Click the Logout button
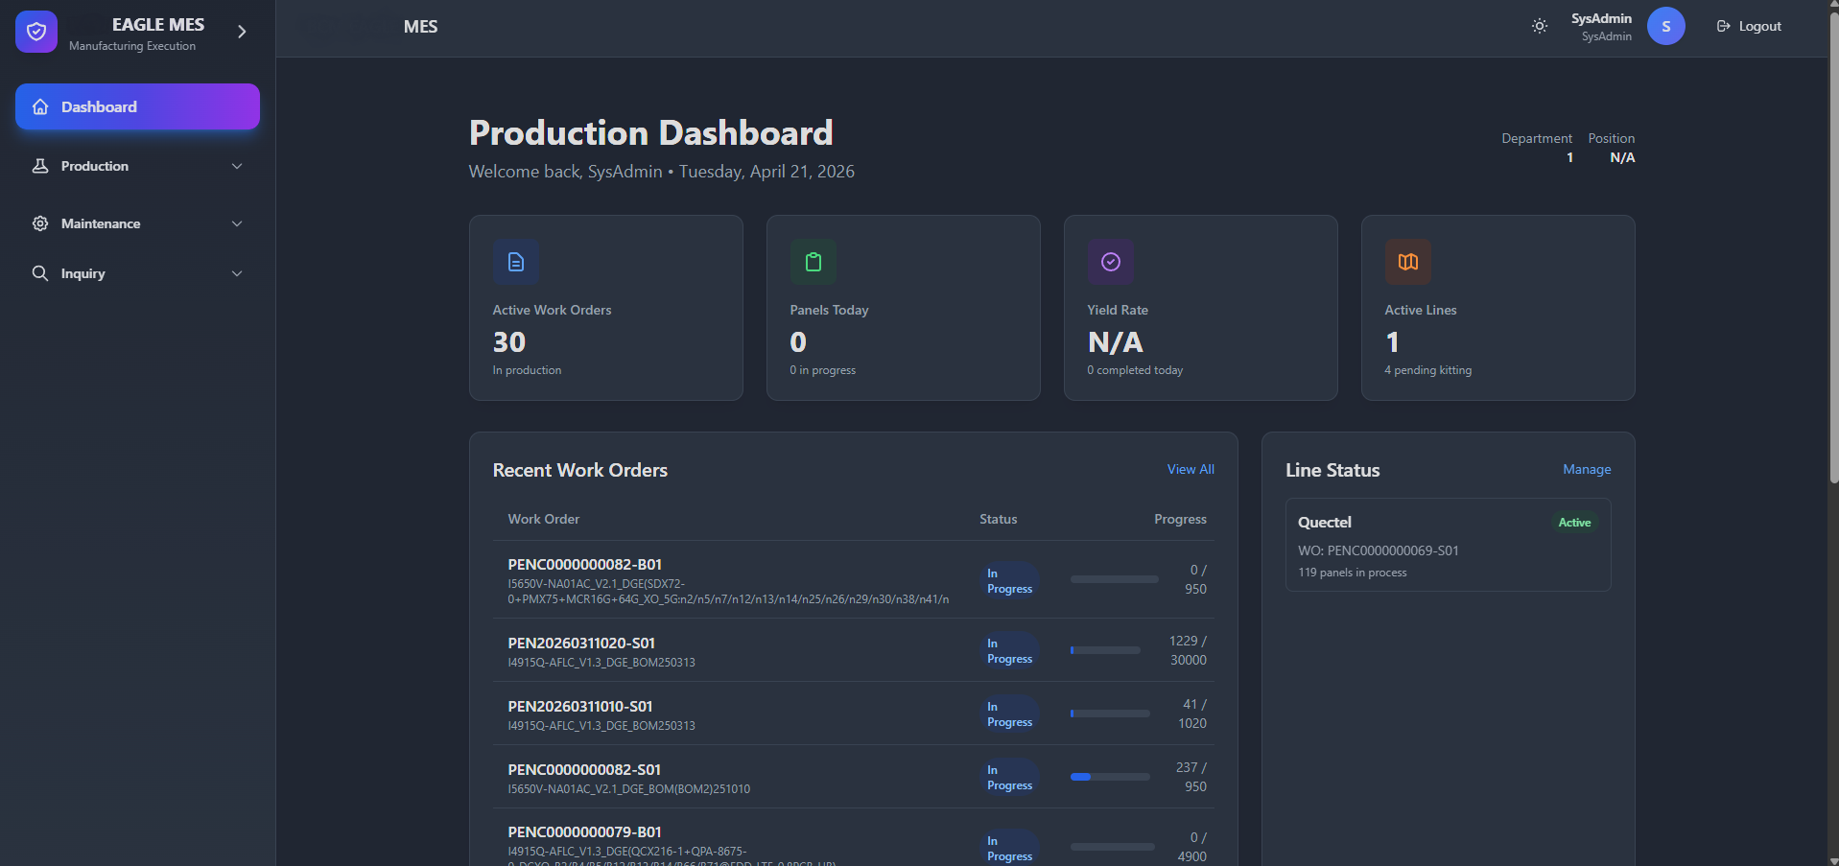 pyautogui.click(x=1749, y=26)
